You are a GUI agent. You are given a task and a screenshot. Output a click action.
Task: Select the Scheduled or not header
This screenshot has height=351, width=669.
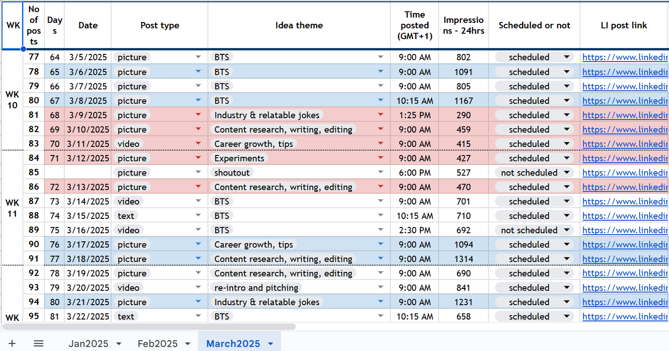(x=534, y=25)
